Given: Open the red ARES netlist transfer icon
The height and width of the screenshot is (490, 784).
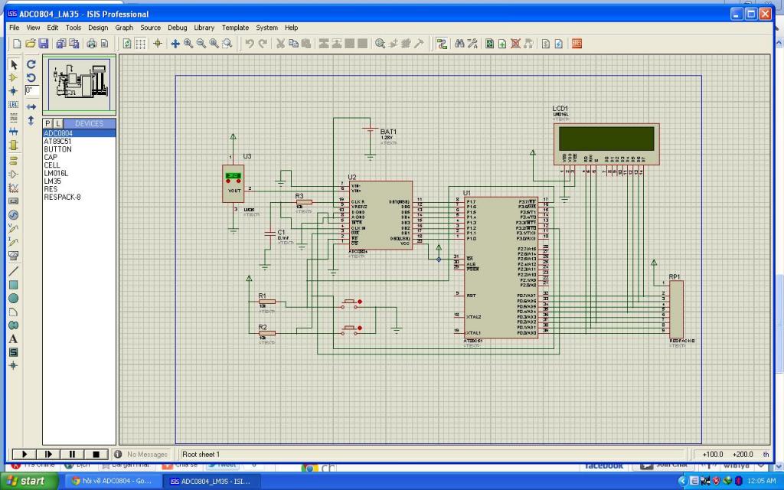Looking at the screenshot, I should 577,44.
